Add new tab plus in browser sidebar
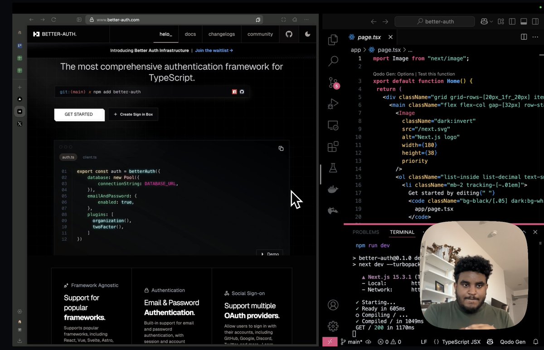The width and height of the screenshot is (544, 350). 19,87
